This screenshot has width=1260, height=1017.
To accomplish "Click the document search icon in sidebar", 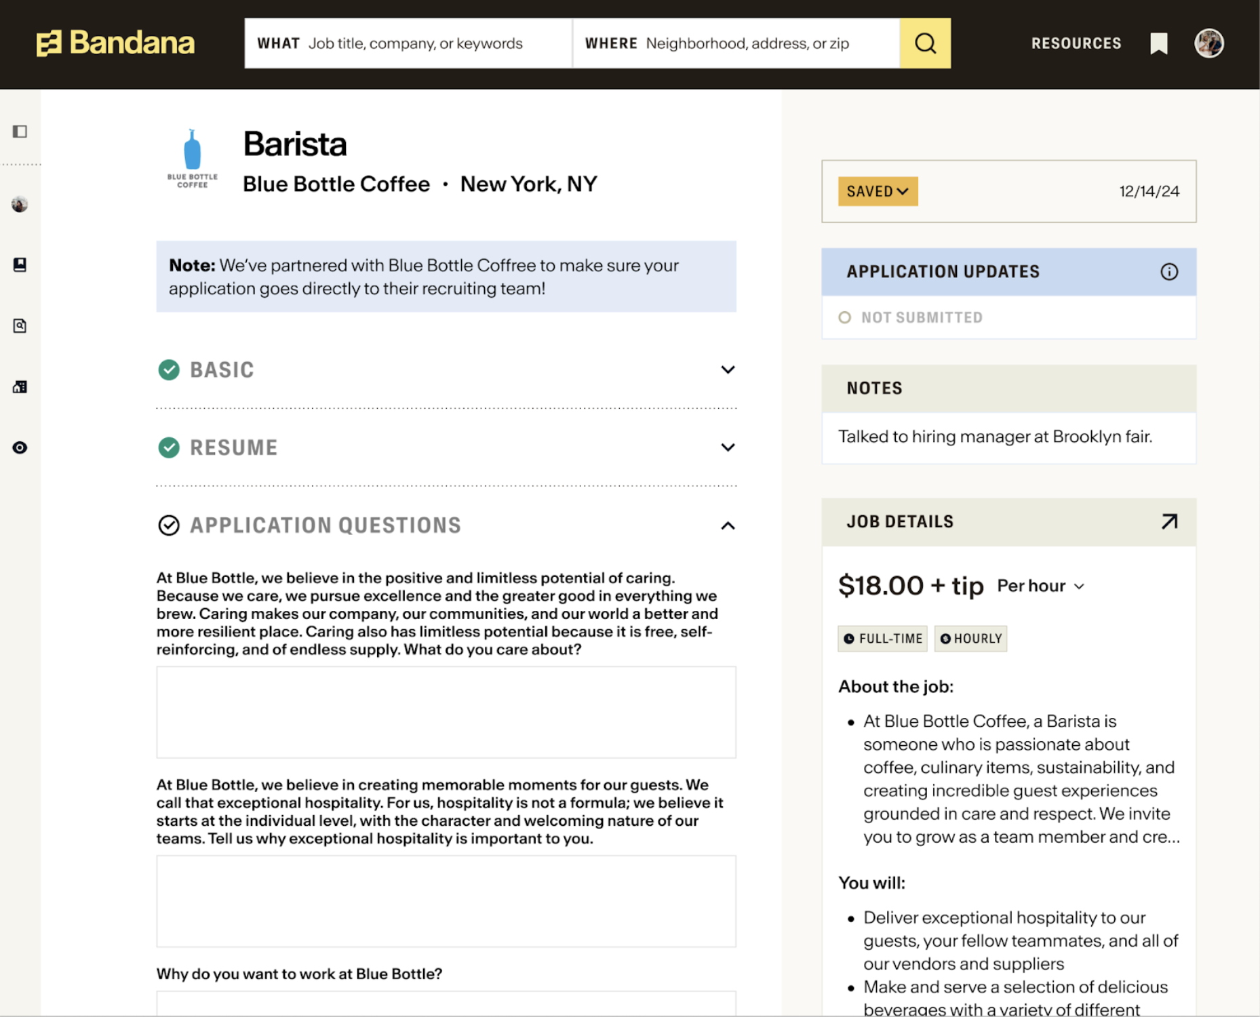I will point(20,326).
